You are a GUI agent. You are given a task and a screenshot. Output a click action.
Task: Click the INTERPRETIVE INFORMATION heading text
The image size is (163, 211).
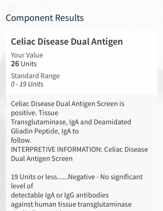pyautogui.click(x=57, y=149)
